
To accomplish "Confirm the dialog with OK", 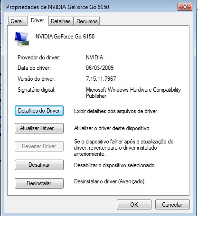I will coord(134,205).
